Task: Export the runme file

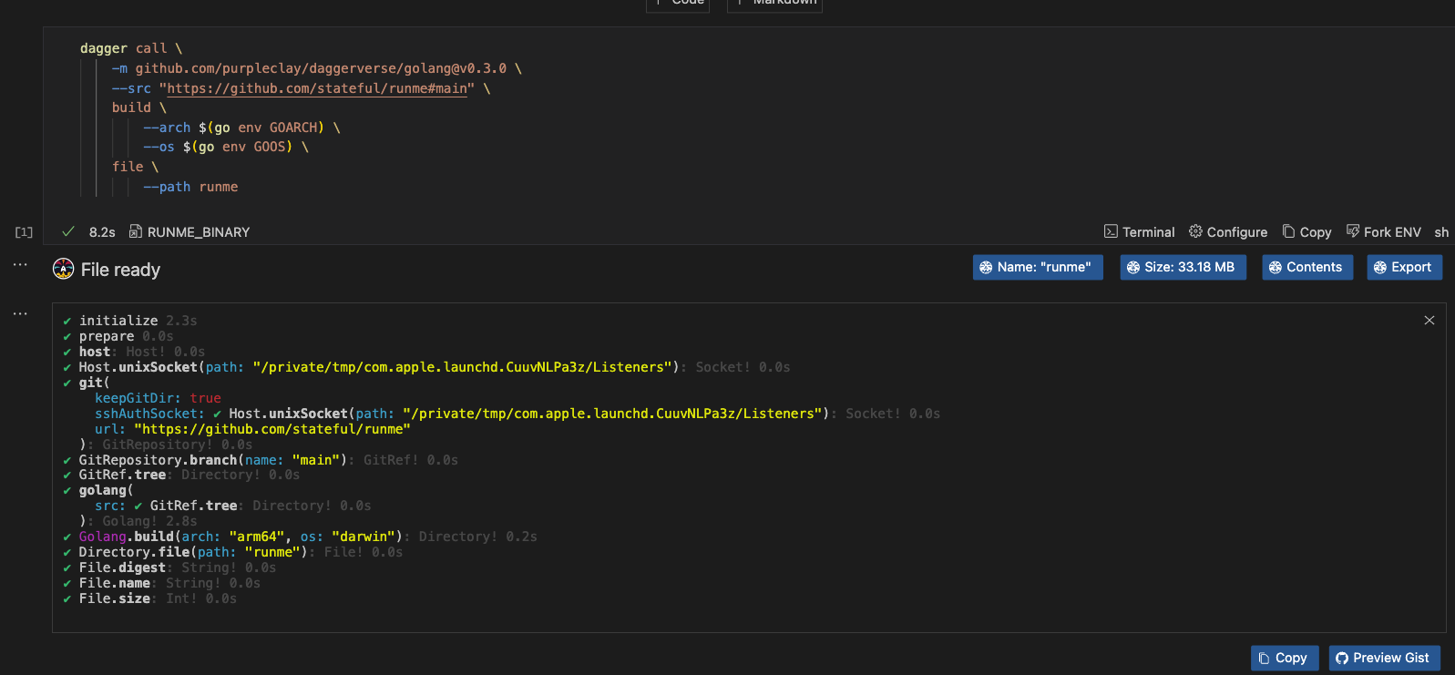Action: point(1404,267)
